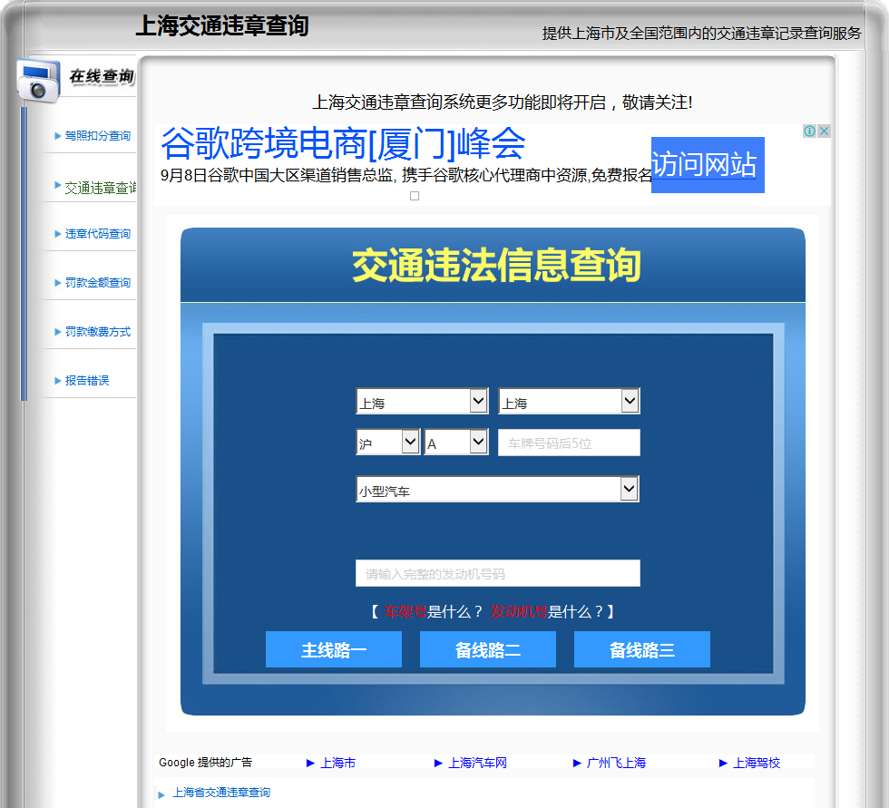Open the plate letter A dropdown

(455, 442)
